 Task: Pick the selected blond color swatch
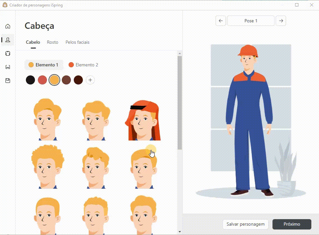click(54, 80)
